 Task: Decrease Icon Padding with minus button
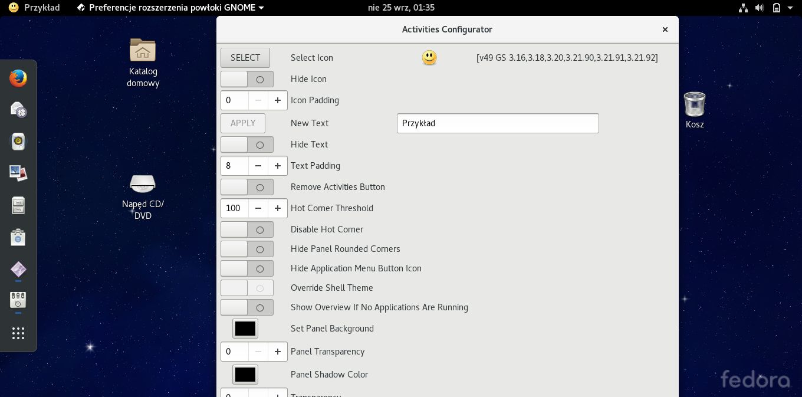pos(258,100)
